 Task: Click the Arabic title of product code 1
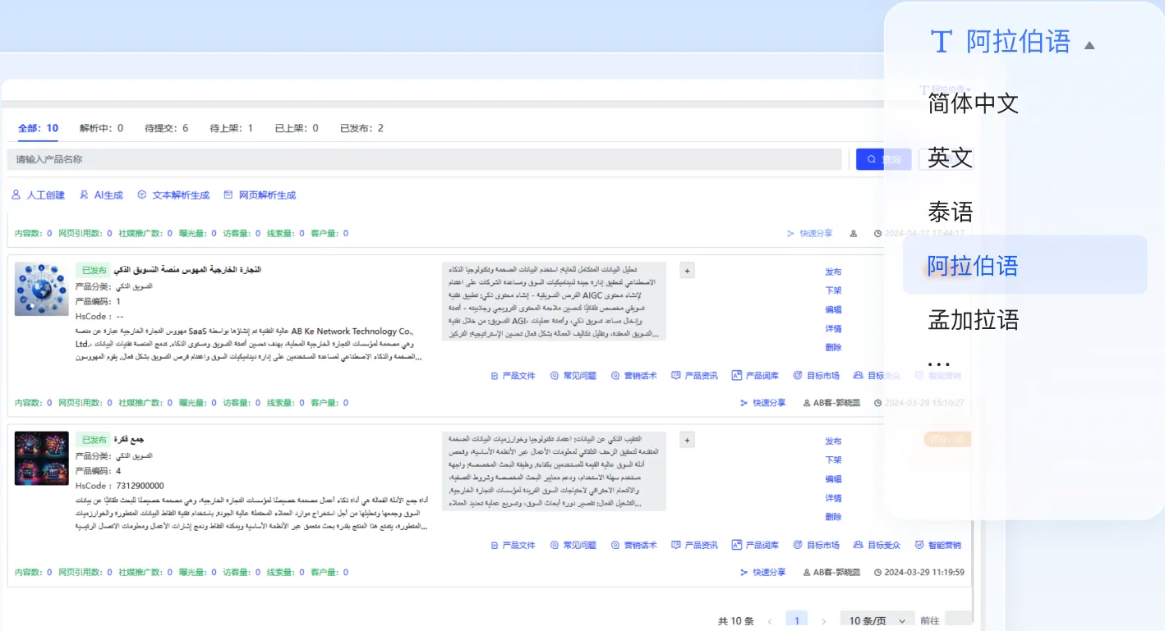point(187,270)
